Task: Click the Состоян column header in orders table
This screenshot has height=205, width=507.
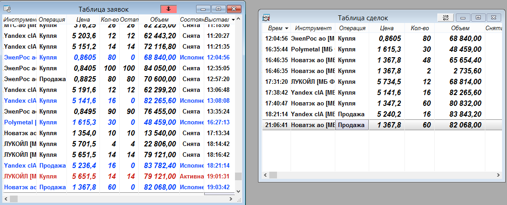Action: [192, 20]
